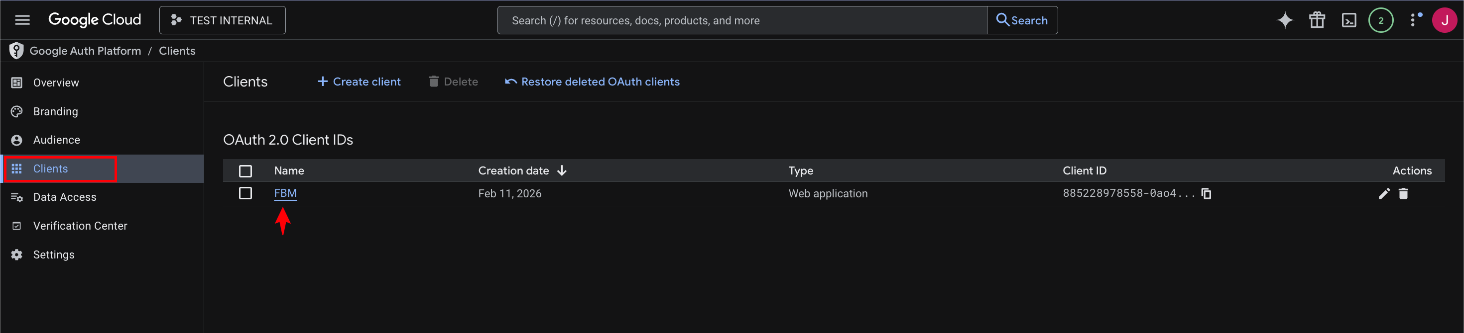Toggle the select-all clients checkbox
The height and width of the screenshot is (333, 1464).
(245, 171)
